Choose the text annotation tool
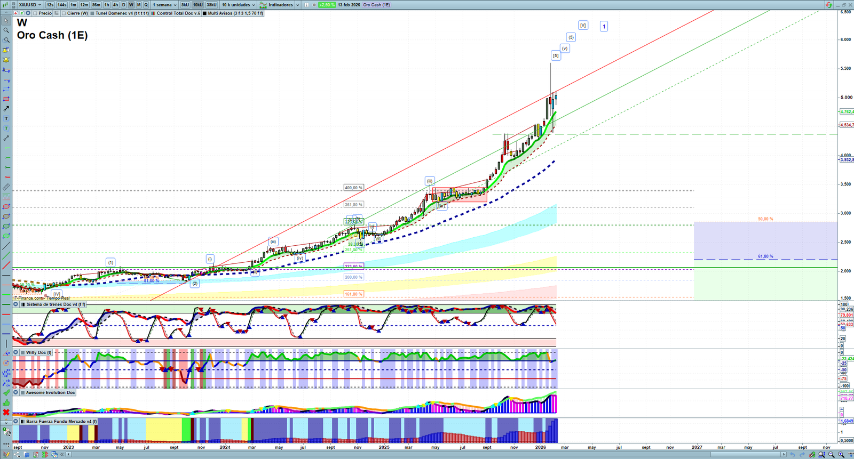The image size is (854, 459). click(x=6, y=118)
